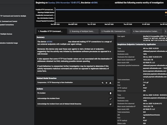Screen dimensions: 167x125
Task: Click the magnifier icon for HTTP Beaconing breach
Action: pos(102,83)
